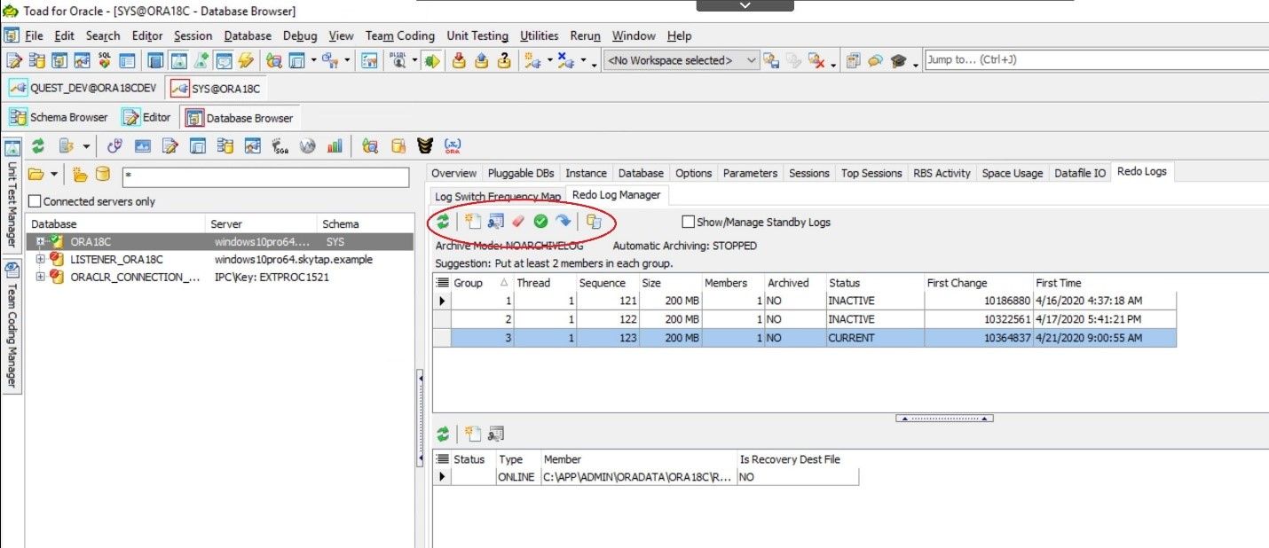
Task: Open the Log Switch Frequency Map tab
Action: click(x=497, y=196)
